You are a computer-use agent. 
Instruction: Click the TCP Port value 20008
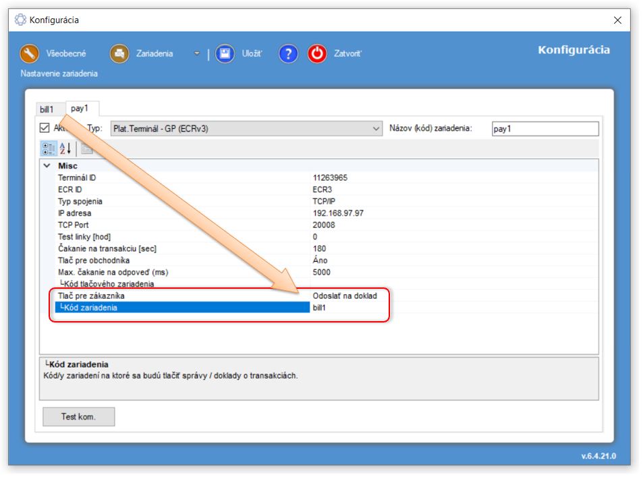click(x=325, y=225)
